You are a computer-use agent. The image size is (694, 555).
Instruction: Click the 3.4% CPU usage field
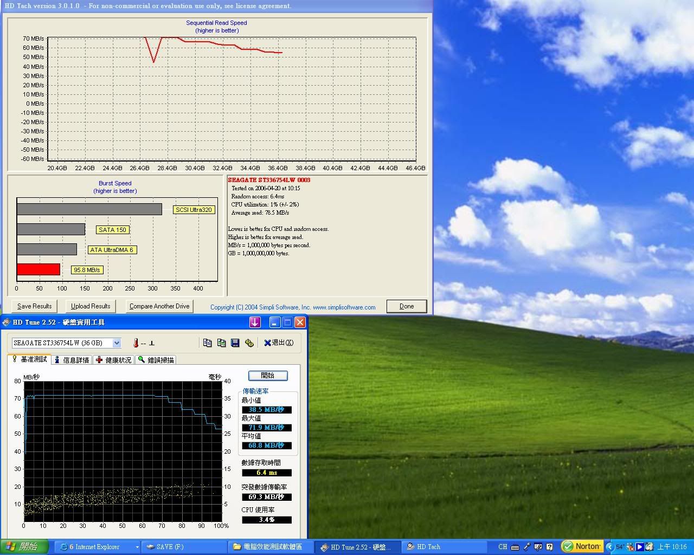coord(267,520)
